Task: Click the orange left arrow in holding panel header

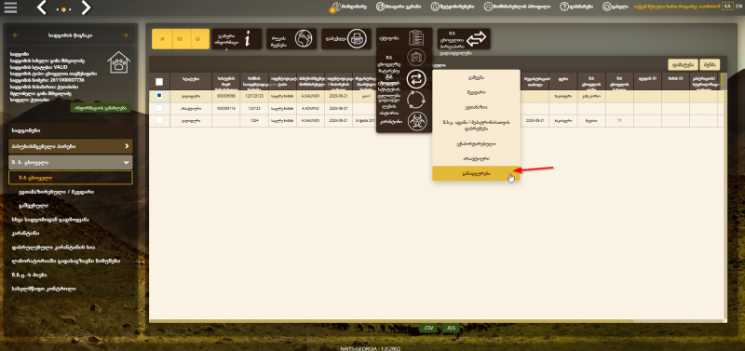Action: pyautogui.click(x=16, y=35)
